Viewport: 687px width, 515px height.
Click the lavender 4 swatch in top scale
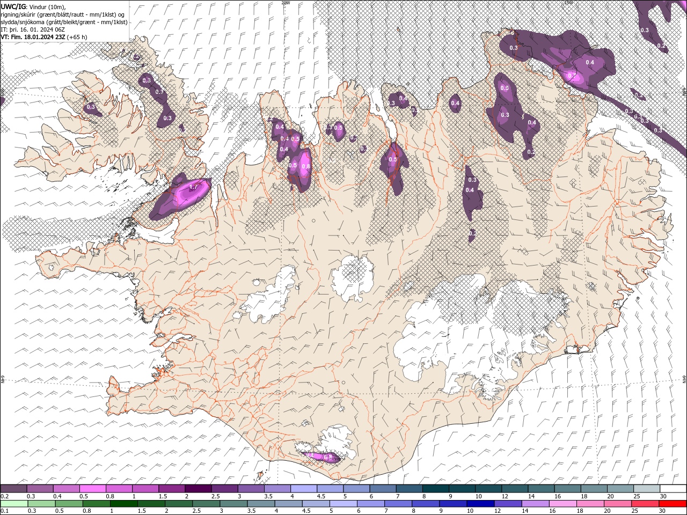(x=303, y=489)
